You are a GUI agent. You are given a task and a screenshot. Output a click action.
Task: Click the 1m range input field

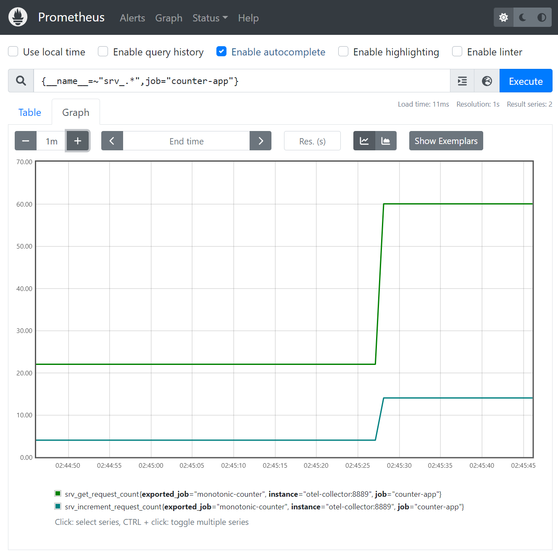[x=52, y=141]
